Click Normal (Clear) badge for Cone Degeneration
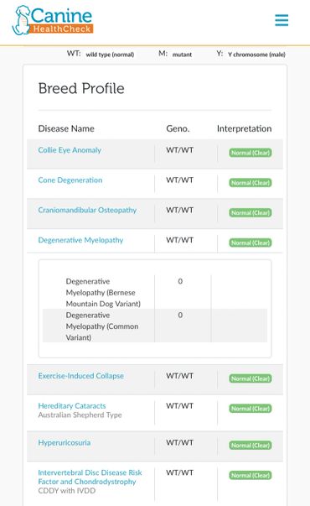The image size is (310, 506). pyautogui.click(x=251, y=183)
